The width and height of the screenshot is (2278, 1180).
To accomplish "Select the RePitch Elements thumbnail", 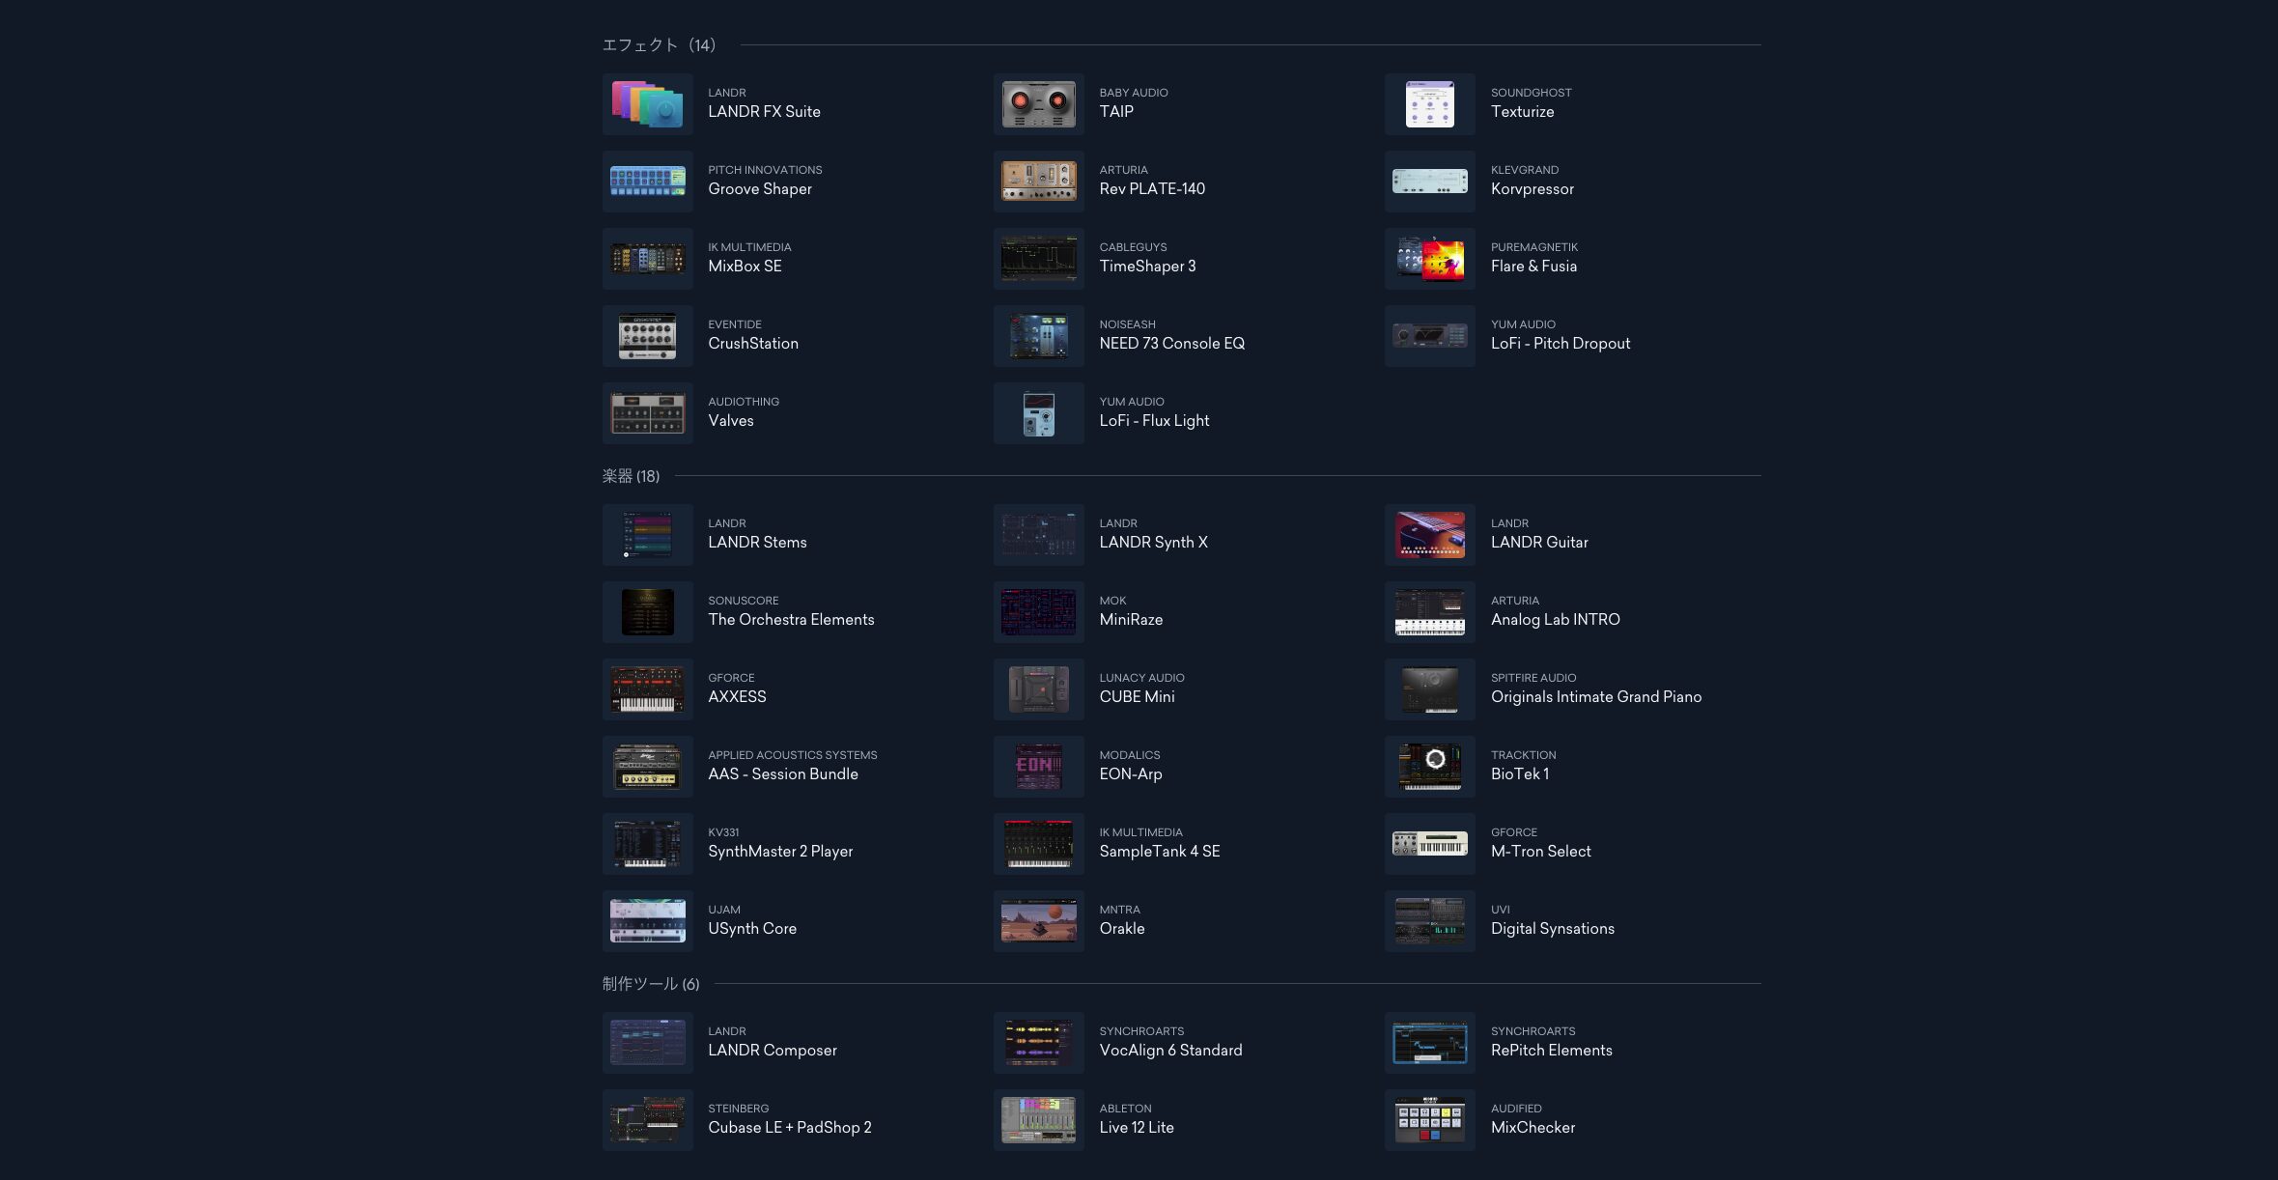I will click(1429, 1043).
